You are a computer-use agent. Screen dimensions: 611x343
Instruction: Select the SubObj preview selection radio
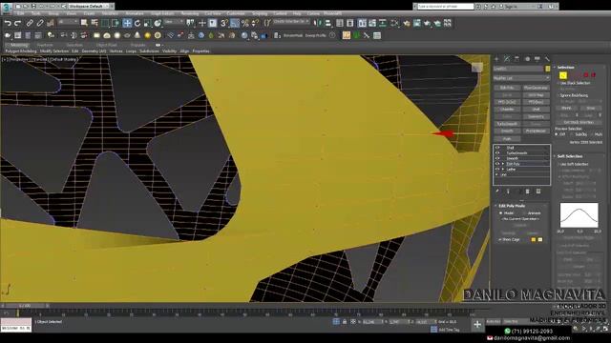pos(573,134)
